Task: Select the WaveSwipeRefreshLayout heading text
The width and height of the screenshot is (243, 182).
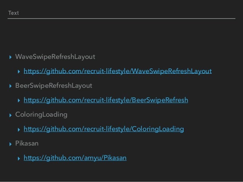Action: click(55, 57)
